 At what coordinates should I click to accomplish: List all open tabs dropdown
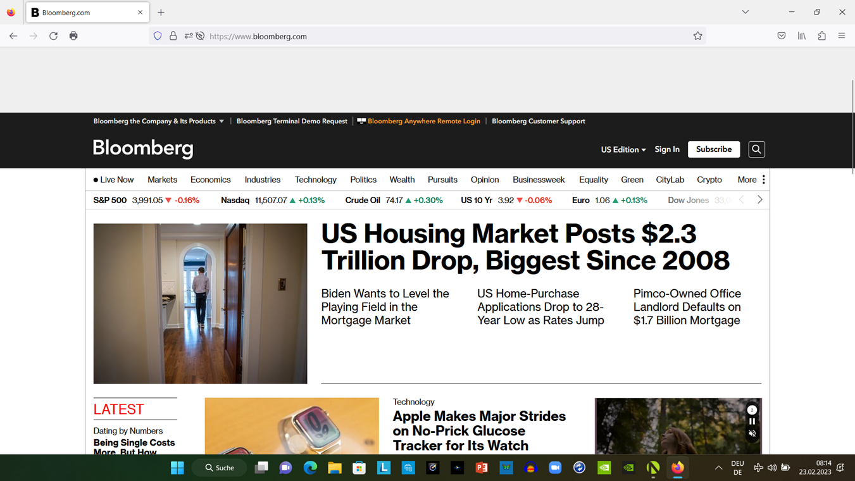(746, 12)
